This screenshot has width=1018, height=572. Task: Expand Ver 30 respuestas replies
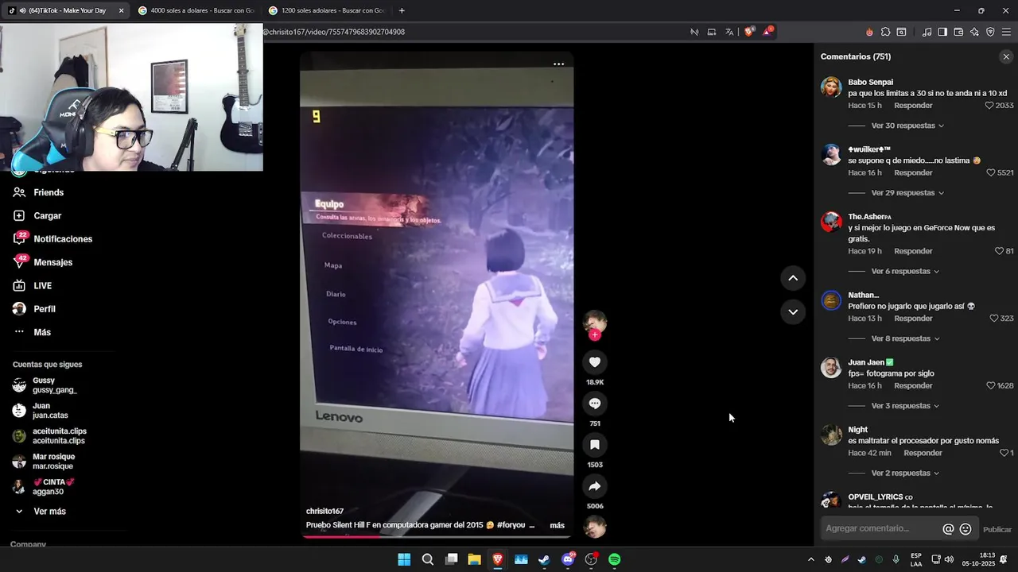coord(907,126)
